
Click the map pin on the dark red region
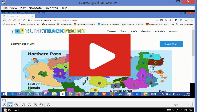(156, 63)
